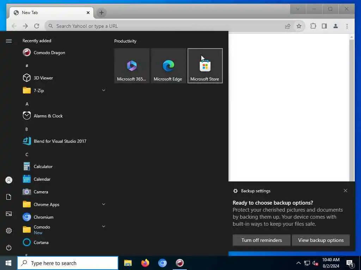This screenshot has height=270, width=361.
Task: Open the browser Extensions puzzle icon
Action: click(313, 26)
